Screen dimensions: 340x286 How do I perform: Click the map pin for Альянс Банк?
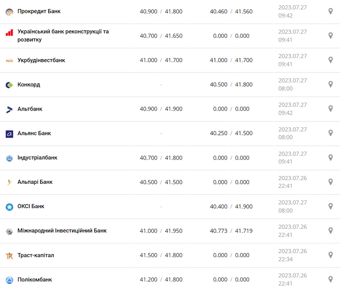tap(331, 133)
